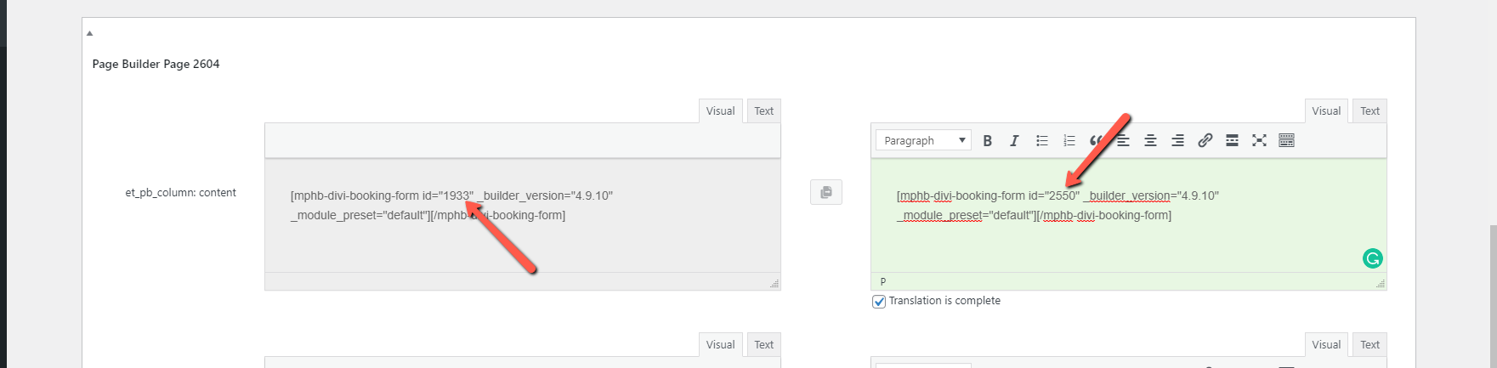The height and width of the screenshot is (368, 1497).
Task: Copy original content to translation
Action: (825, 193)
